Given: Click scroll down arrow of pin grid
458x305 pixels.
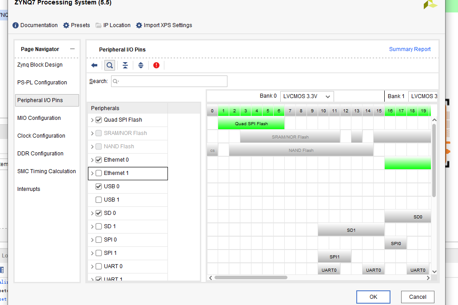Looking at the screenshot, I should [x=434, y=271].
